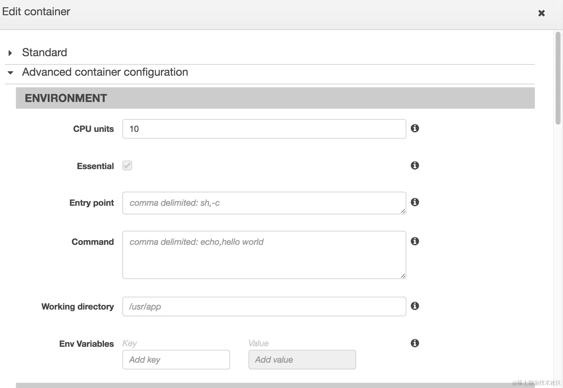The image size is (563, 388).
Task: Click the info icon next to CPU units
Action: [415, 129]
